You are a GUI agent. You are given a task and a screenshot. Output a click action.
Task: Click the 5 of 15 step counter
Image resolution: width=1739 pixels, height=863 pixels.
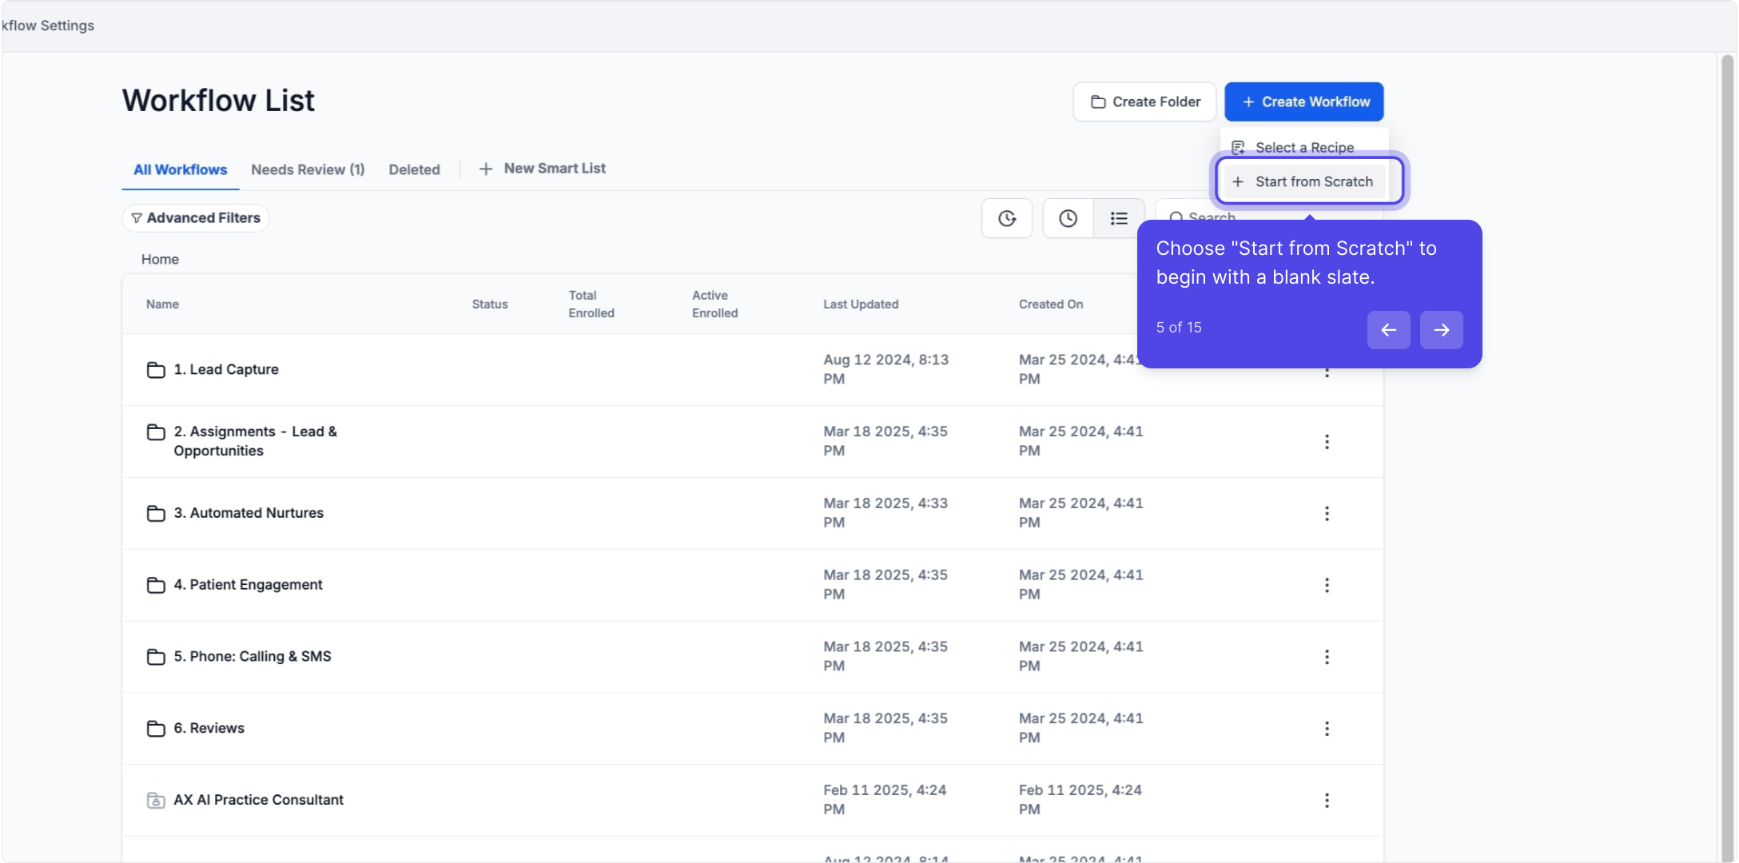[1179, 328]
